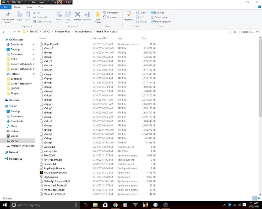Click Select none
The width and height of the screenshot is (262, 209).
pos(159,17)
